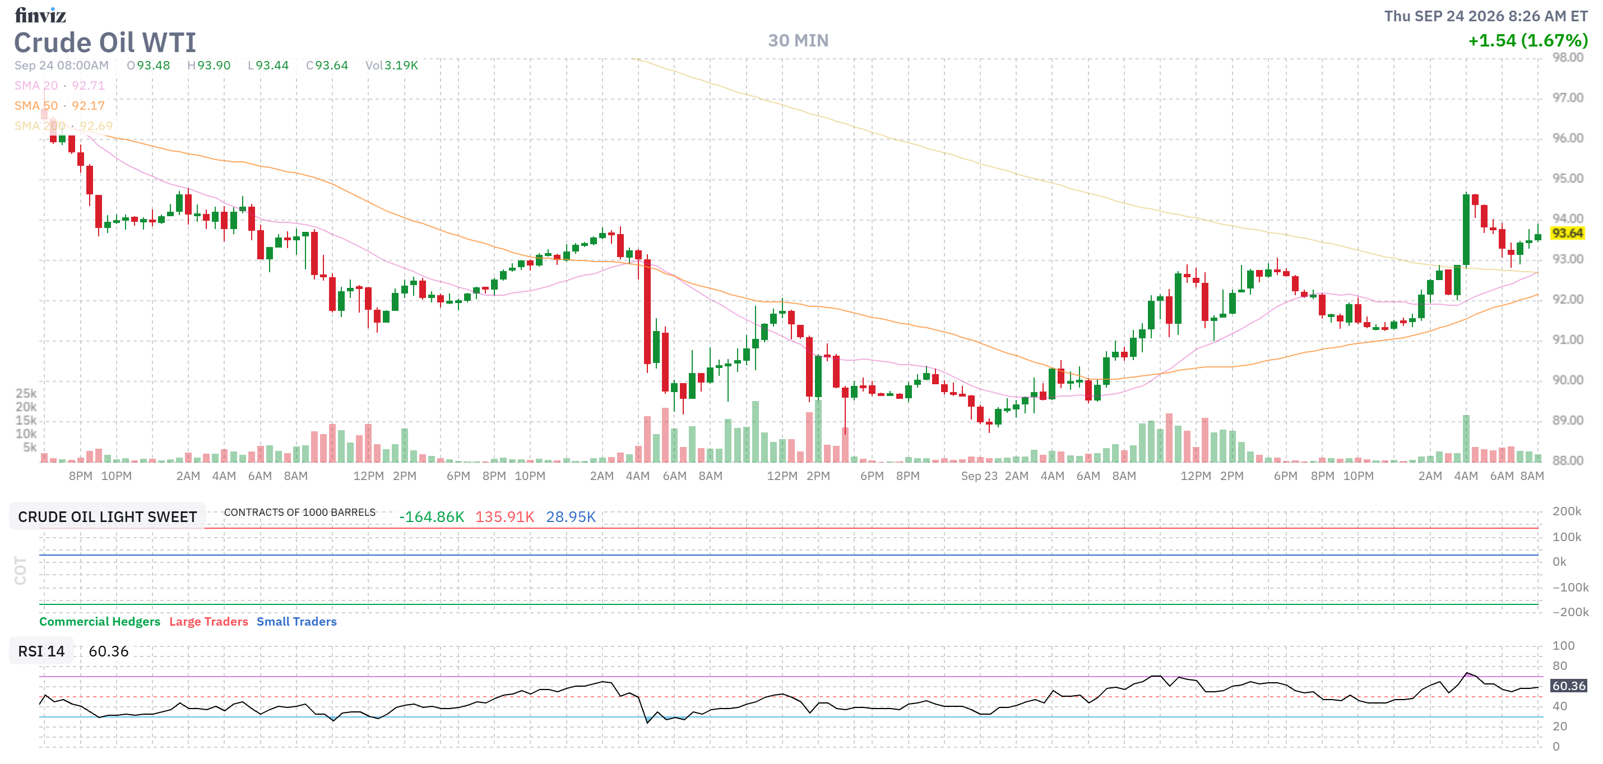
Task: Click the 25k volume axis label
Action: 26,394
